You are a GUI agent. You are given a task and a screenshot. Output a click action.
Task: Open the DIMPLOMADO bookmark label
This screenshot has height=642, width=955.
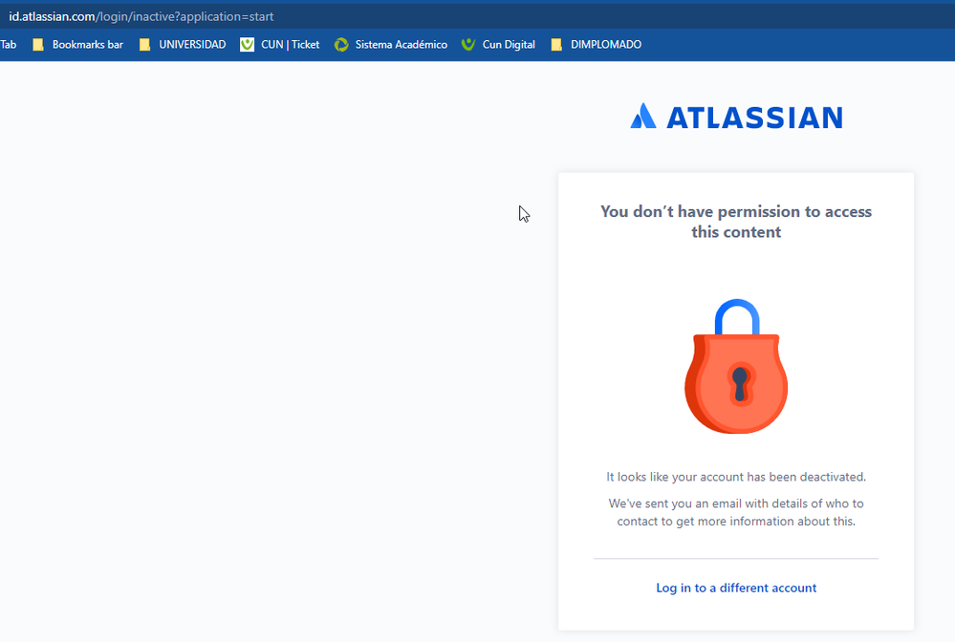coord(605,44)
